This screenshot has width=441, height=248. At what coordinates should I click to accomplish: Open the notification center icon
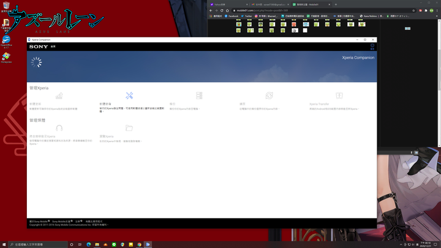point(435,244)
